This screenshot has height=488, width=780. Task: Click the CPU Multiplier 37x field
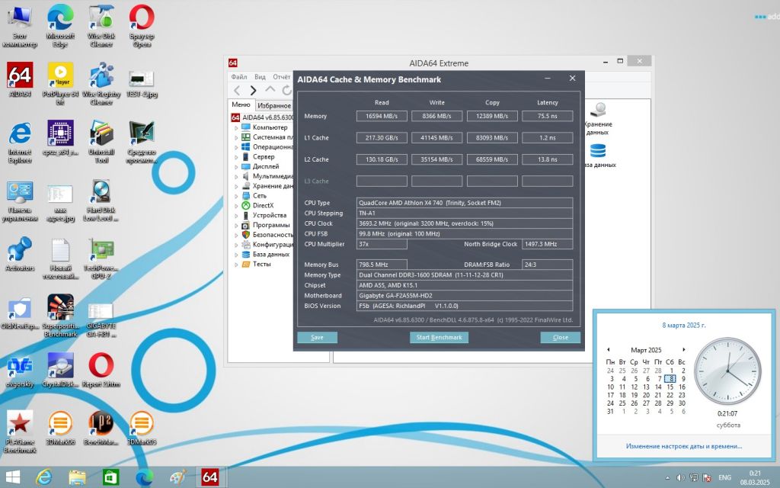(382, 245)
